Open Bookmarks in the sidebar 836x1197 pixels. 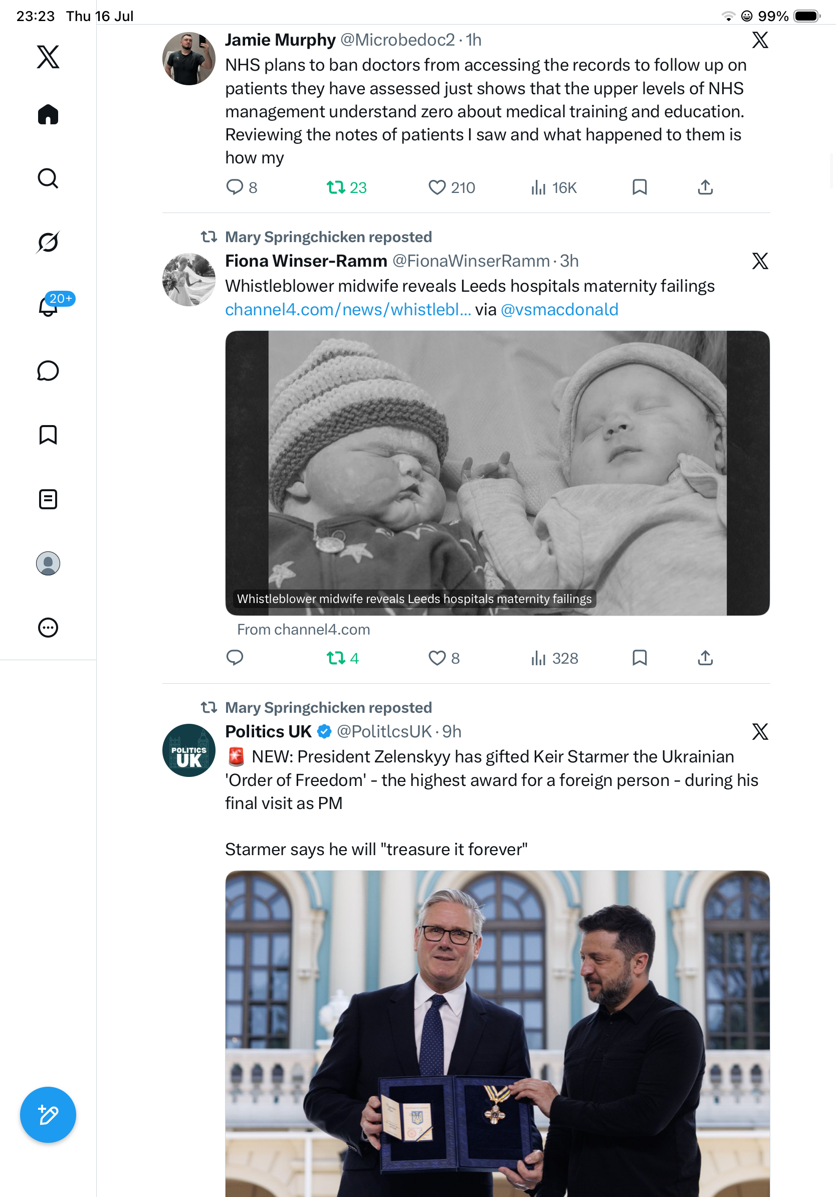click(x=48, y=434)
